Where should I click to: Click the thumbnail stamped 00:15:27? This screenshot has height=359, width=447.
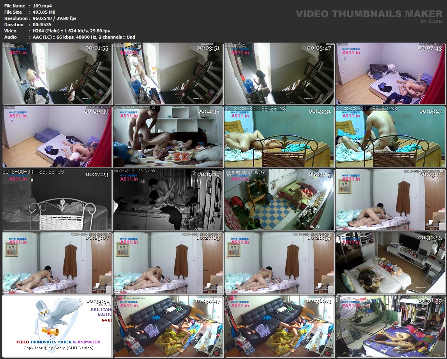[390, 137]
